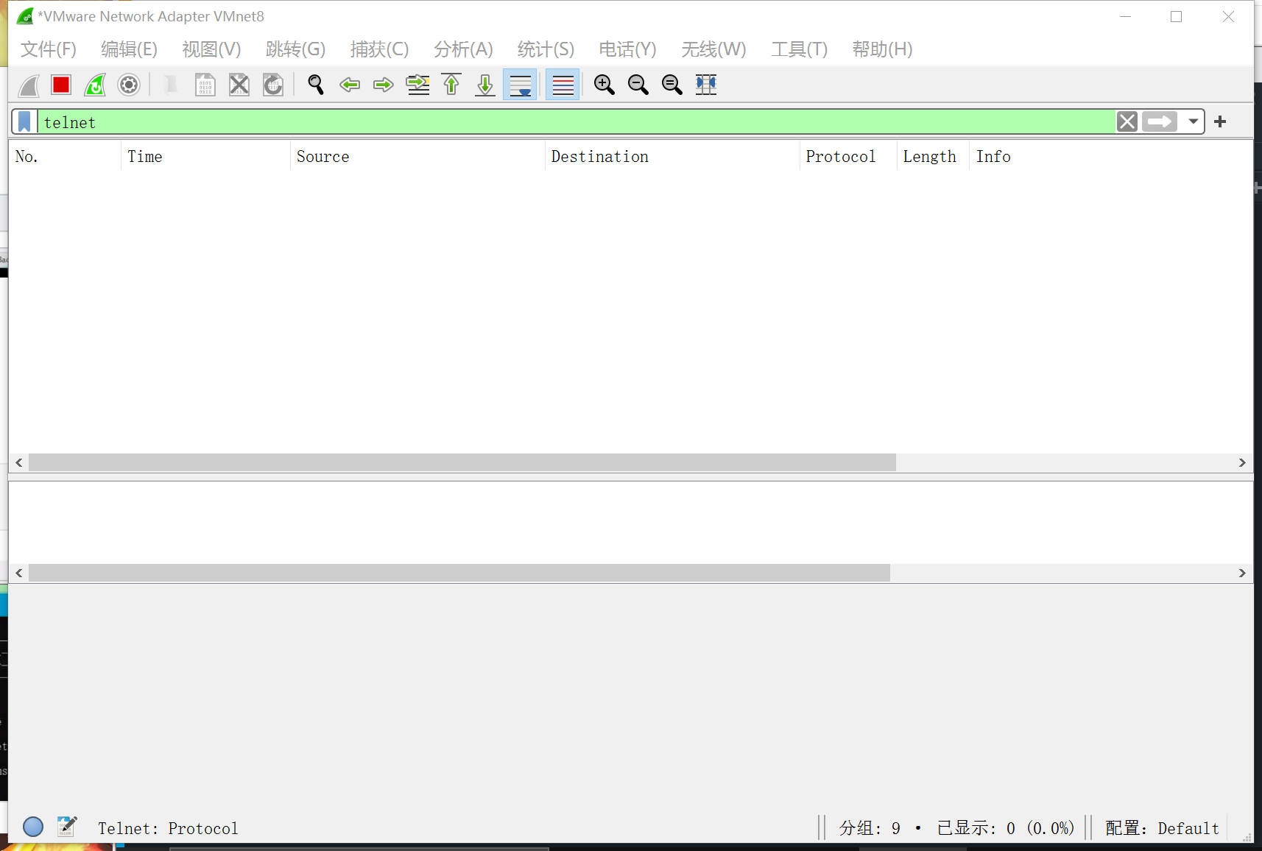Click packet list scrollbar right arrow

click(1242, 462)
